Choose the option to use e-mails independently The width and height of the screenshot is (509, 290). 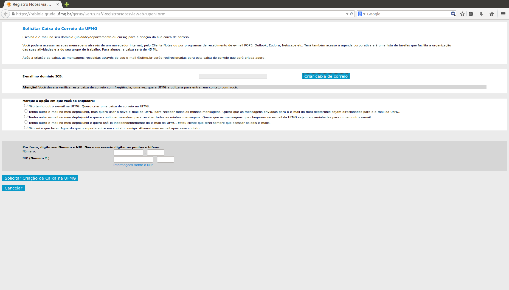26,122
